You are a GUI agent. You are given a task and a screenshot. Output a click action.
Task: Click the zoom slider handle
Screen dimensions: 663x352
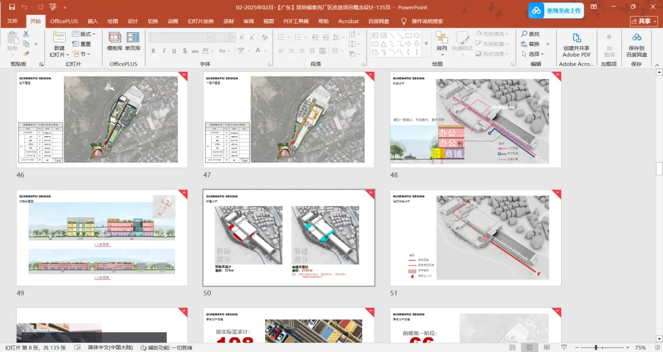(x=595, y=347)
